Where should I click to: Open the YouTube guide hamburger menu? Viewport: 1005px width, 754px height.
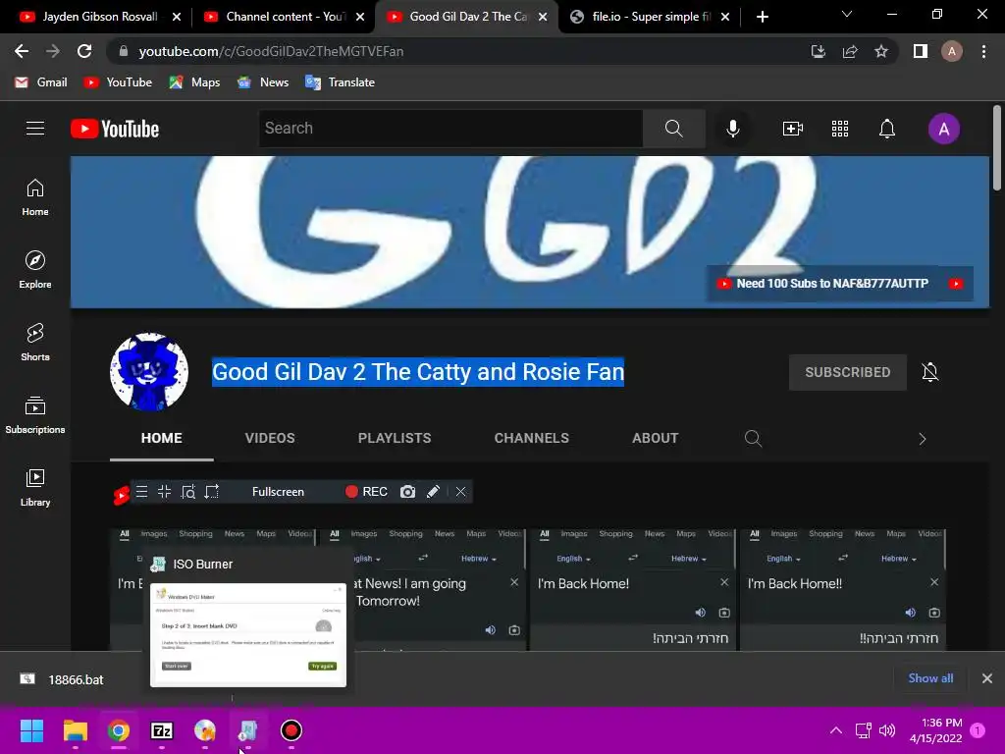pyautogui.click(x=35, y=129)
